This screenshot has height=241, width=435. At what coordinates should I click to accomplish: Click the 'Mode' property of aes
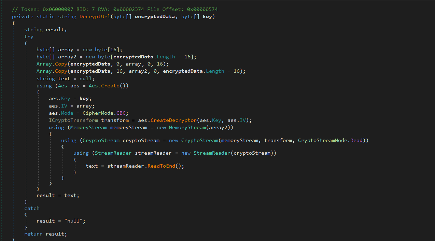click(67, 113)
